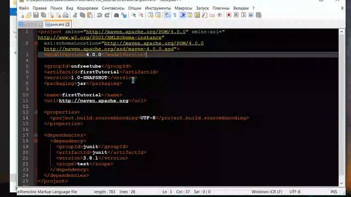Start macro recording red button

tap(229, 15)
